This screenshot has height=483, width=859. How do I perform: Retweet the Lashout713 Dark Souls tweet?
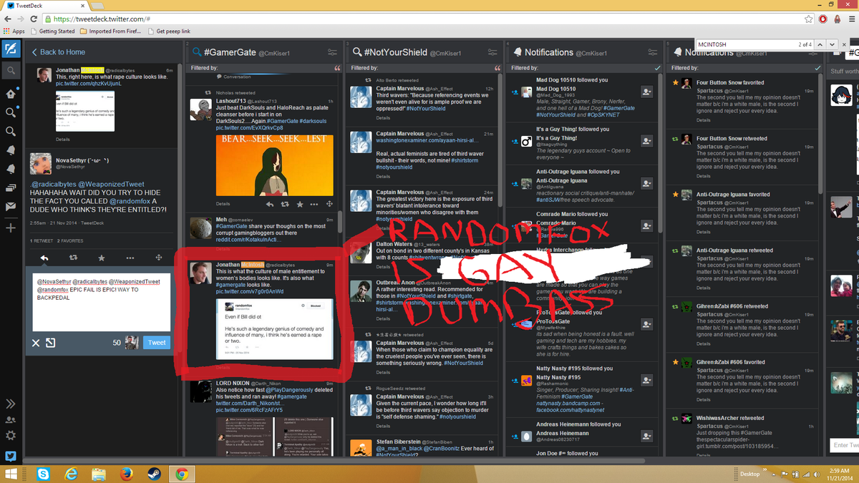point(286,204)
